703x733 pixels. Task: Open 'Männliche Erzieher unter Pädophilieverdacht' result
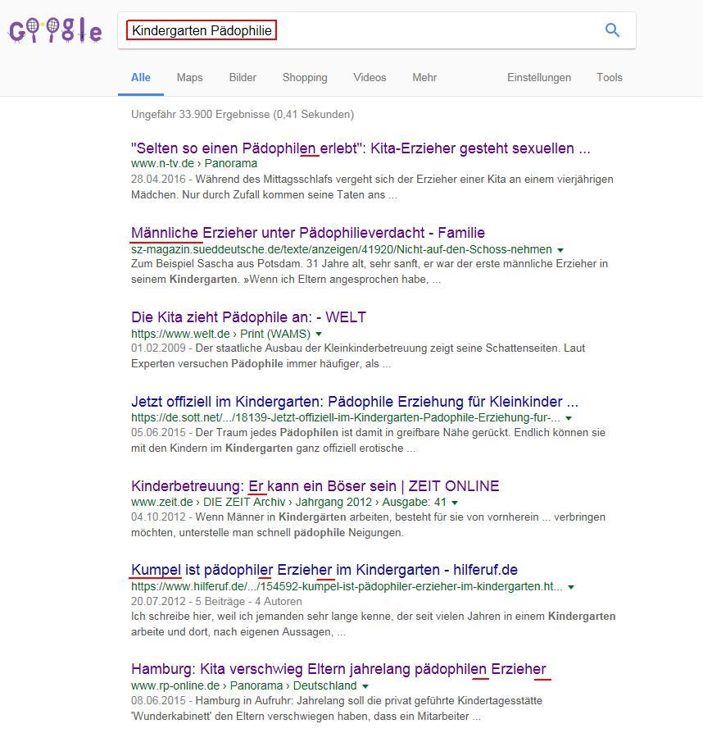click(x=308, y=233)
